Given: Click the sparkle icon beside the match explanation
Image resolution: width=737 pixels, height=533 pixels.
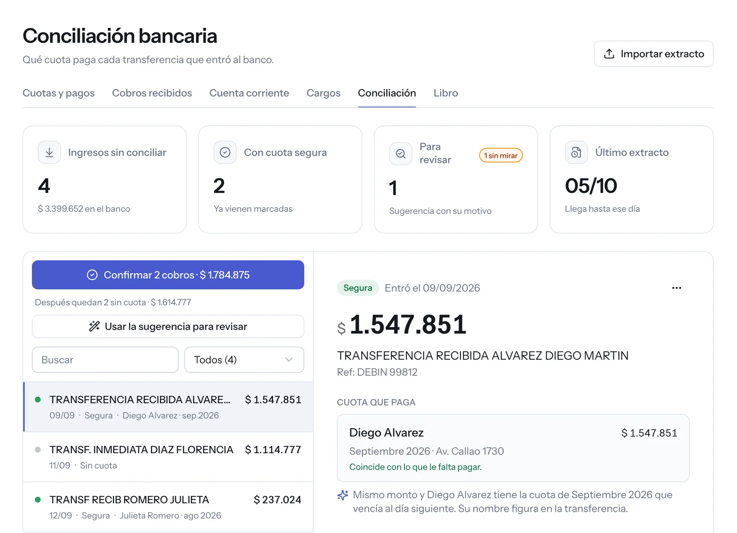Looking at the screenshot, I should coord(343,495).
